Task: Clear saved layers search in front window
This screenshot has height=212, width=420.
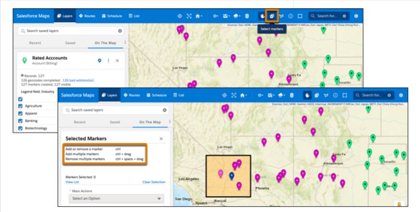Action: point(164,110)
